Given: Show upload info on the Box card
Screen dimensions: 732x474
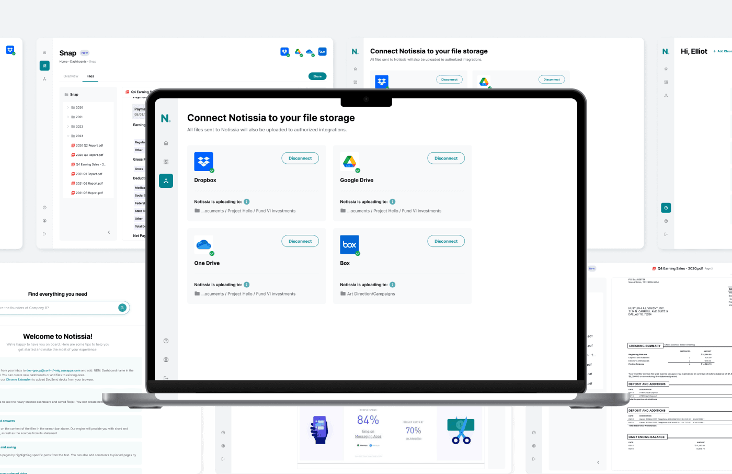Looking at the screenshot, I should click(x=393, y=285).
